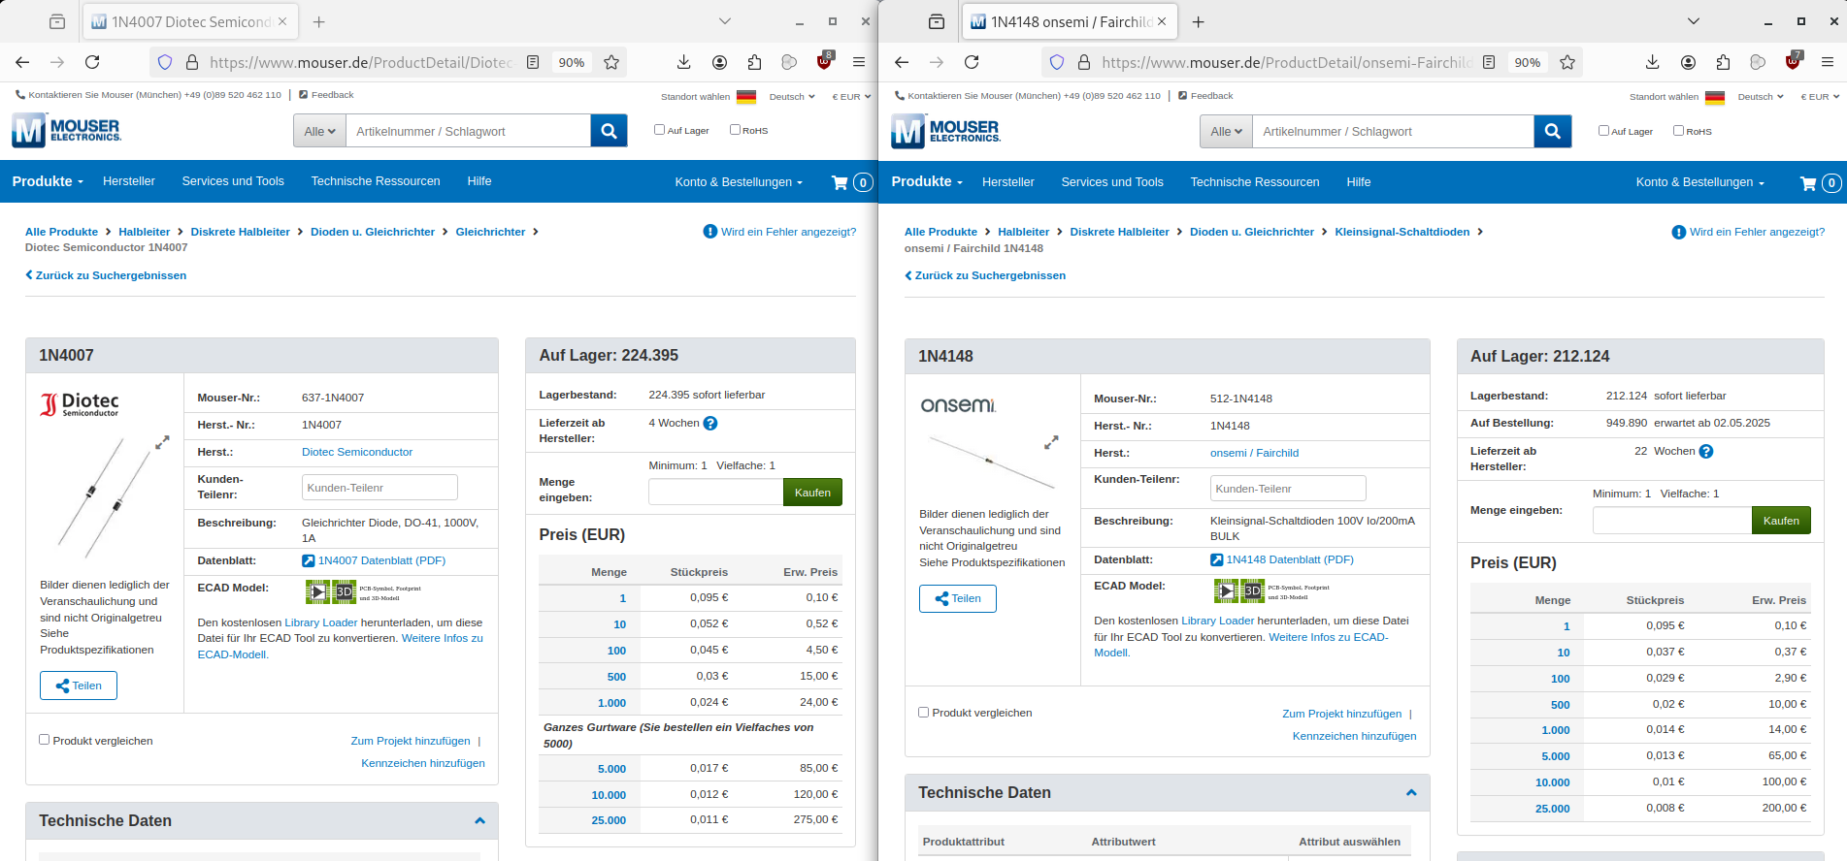Screen dimensions: 1847x861
Task: Go back in right browser window
Action: tap(902, 62)
